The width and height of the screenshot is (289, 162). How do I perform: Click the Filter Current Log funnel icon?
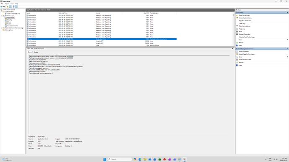tap(237, 26)
